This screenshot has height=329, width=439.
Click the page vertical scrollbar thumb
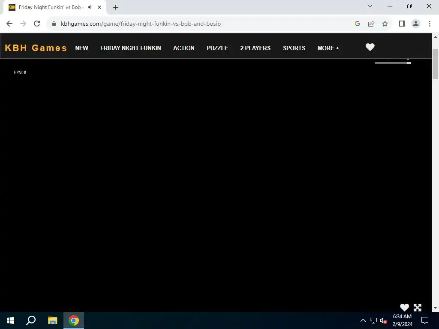point(436,63)
